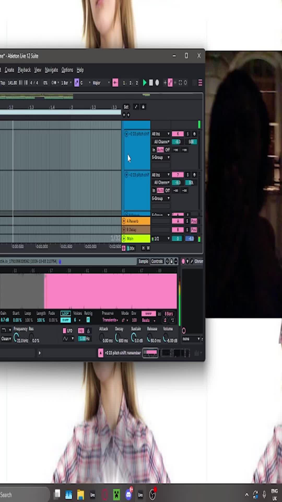
Task: Open the Playback menu
Action: click(x=24, y=70)
